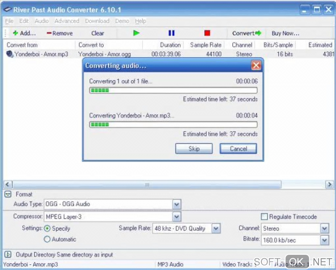Open the Compressor dropdown arrow
336x270 pixels.
[177, 217]
